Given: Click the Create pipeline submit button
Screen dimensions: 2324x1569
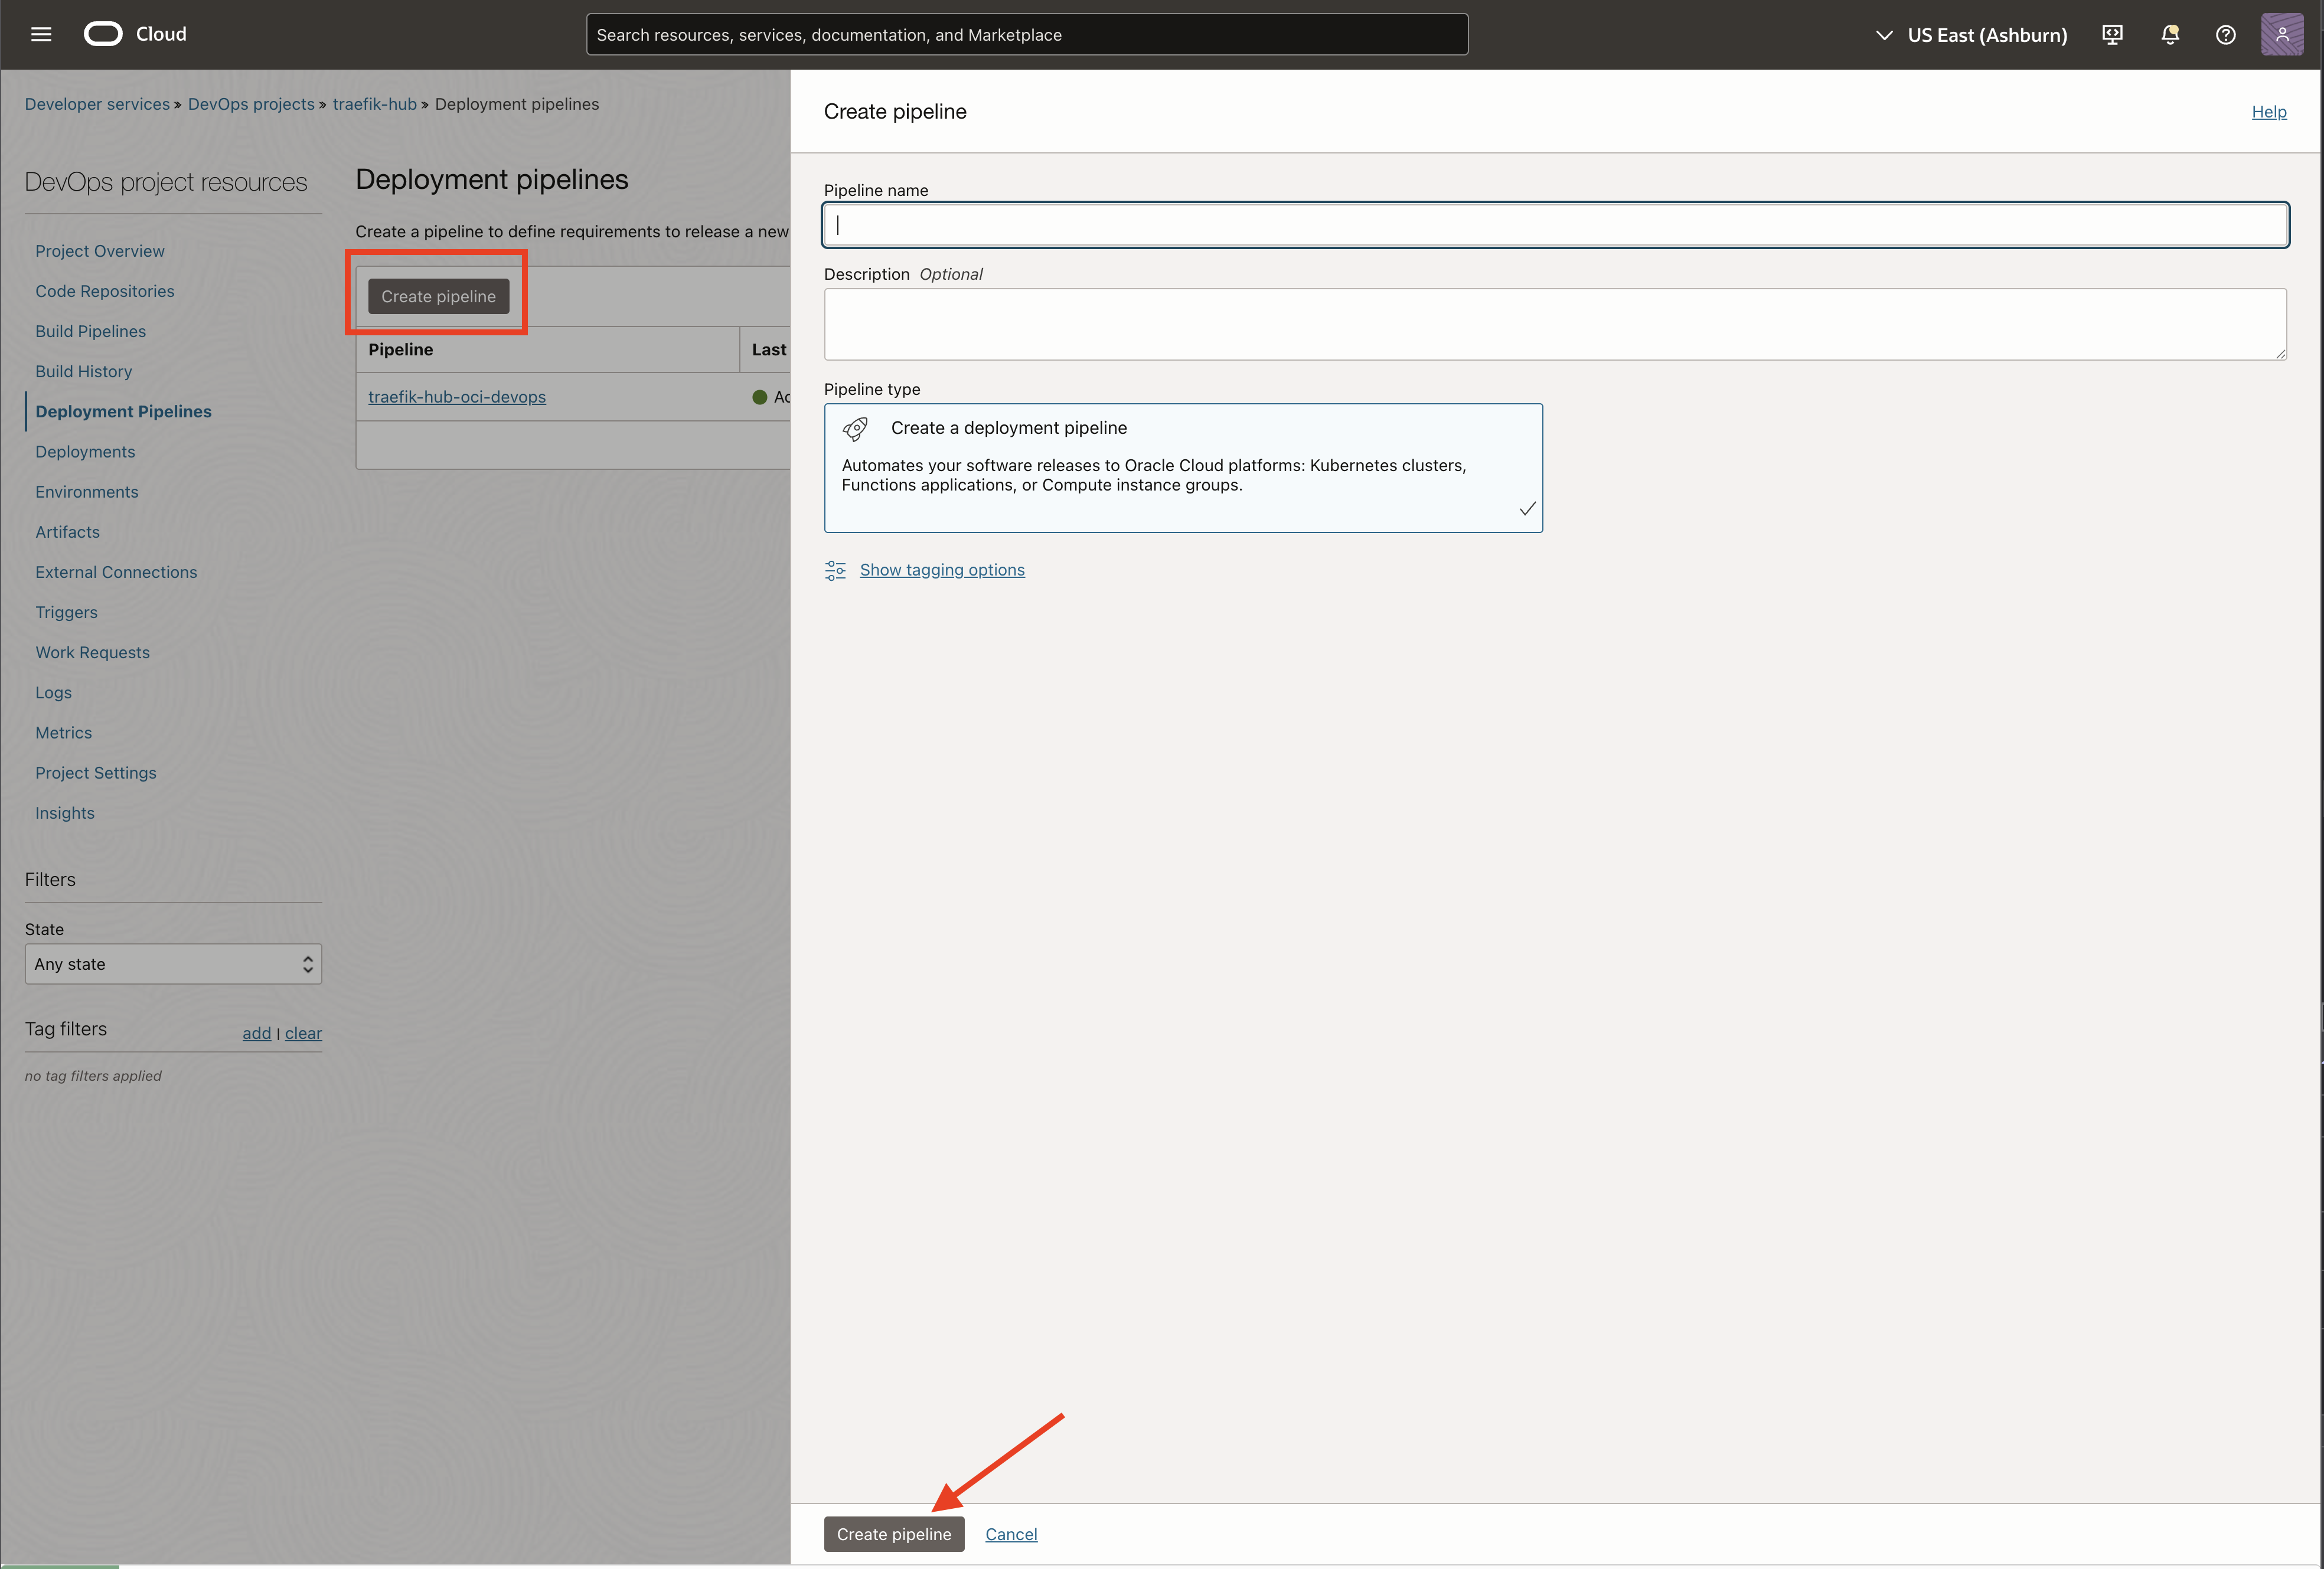Looking at the screenshot, I should point(893,1534).
